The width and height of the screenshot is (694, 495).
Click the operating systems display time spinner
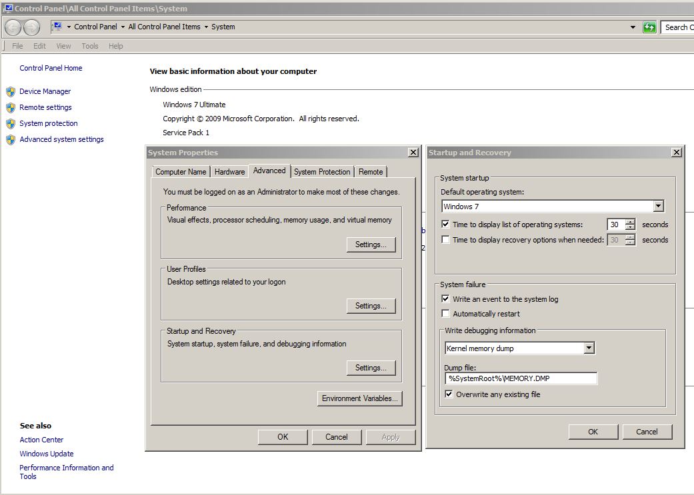630,225
